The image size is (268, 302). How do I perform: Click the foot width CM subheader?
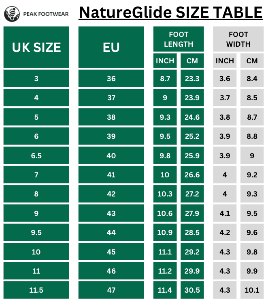[x=252, y=61]
